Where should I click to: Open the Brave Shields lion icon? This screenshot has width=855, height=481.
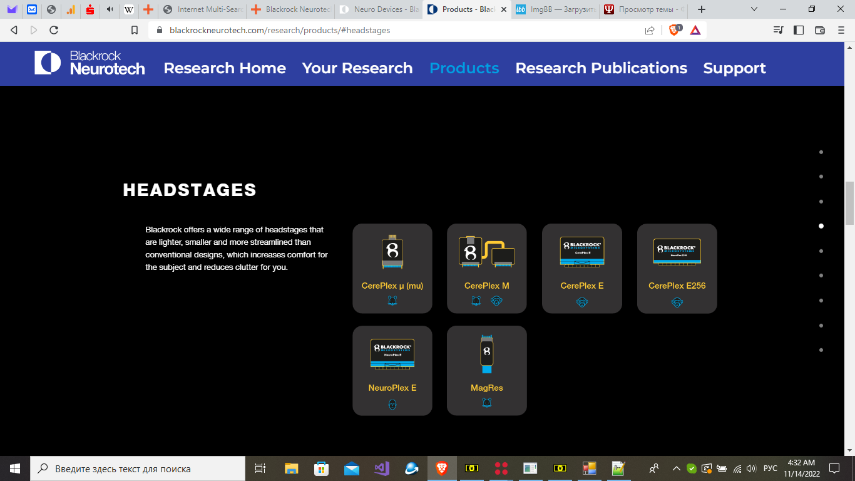[675, 29]
